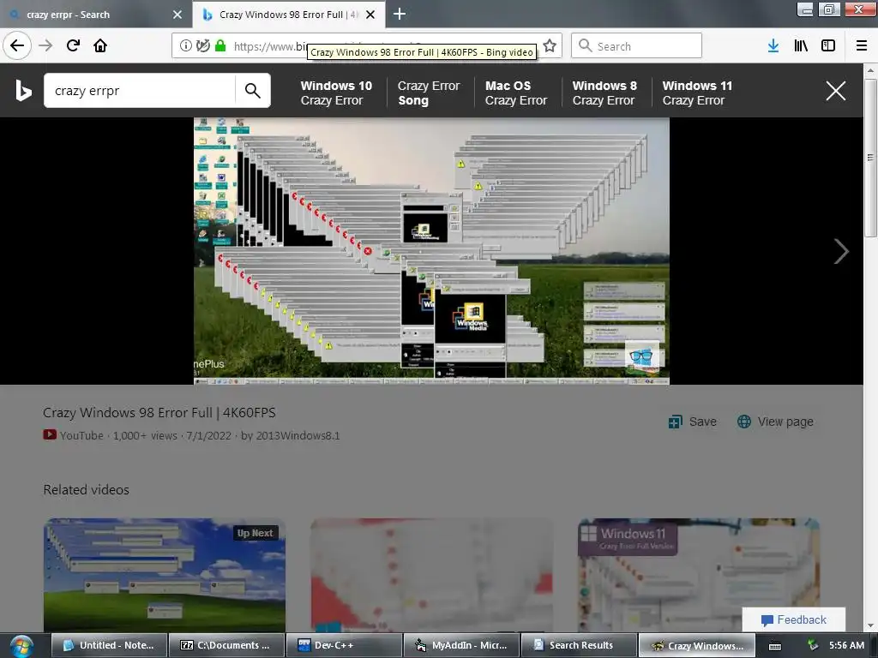Screen dimensions: 878x658
Task: Click the scrollbar down arrow
Action: click(x=870, y=625)
